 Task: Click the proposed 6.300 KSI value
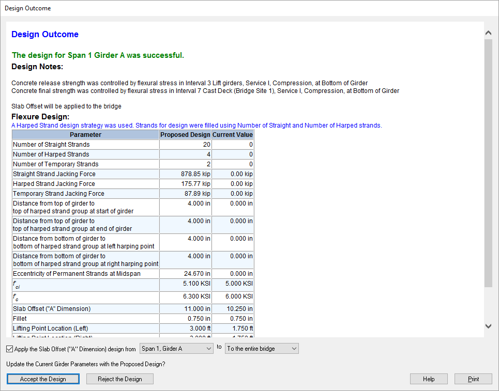click(196, 296)
